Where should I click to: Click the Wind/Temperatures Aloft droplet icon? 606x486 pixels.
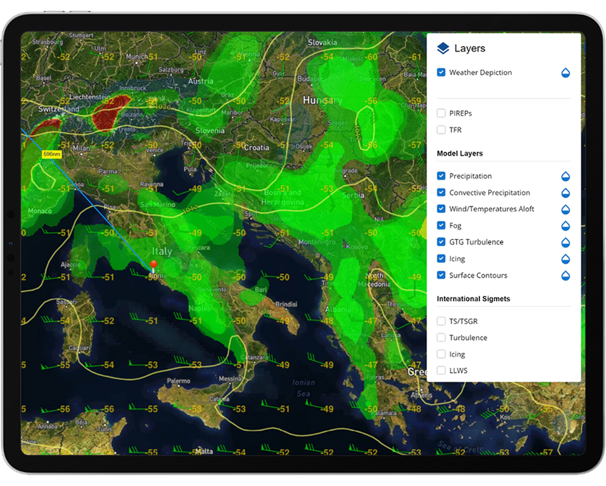(x=565, y=209)
